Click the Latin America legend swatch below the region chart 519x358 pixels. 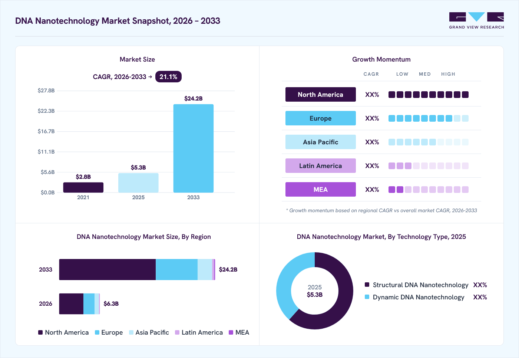coord(177,332)
